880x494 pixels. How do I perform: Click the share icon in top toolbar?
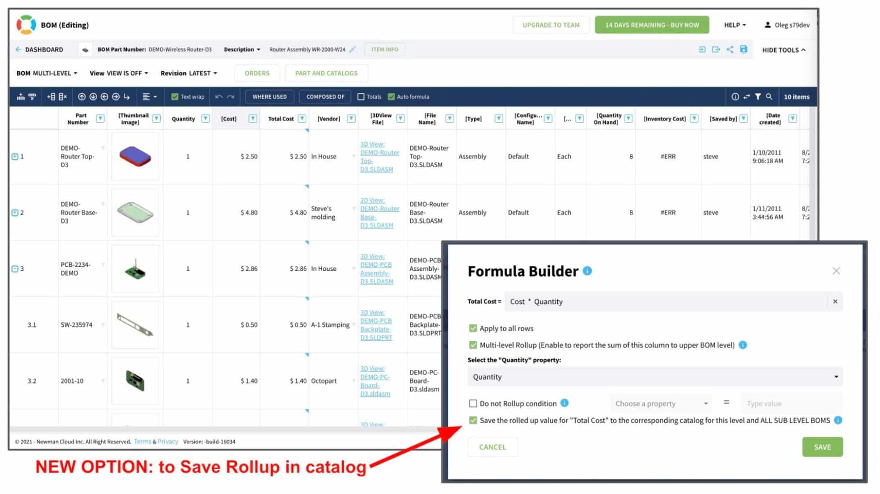[731, 49]
